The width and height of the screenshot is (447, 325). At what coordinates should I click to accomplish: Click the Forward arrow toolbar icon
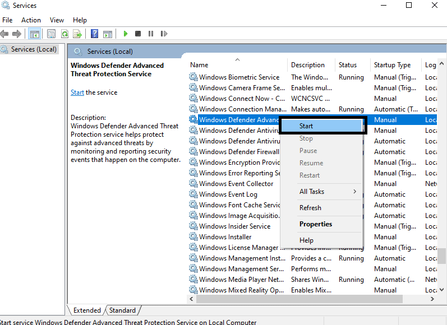tap(17, 34)
